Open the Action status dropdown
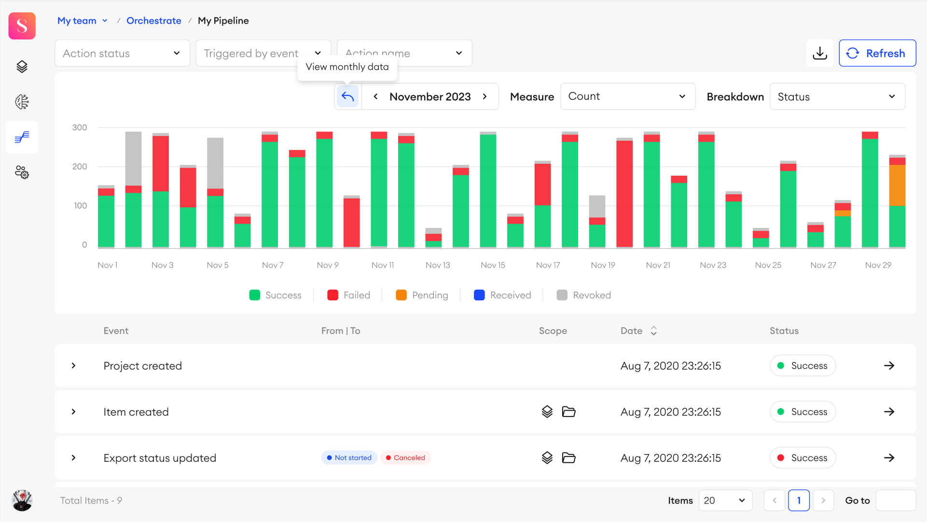Screen dimensions: 927x522 click(x=122, y=53)
